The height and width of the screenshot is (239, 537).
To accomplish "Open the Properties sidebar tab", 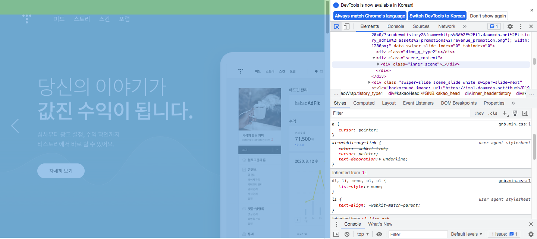I will [x=494, y=103].
